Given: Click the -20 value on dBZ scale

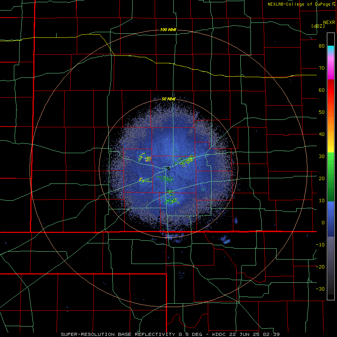Looking at the screenshot, I should pyautogui.click(x=320, y=267).
